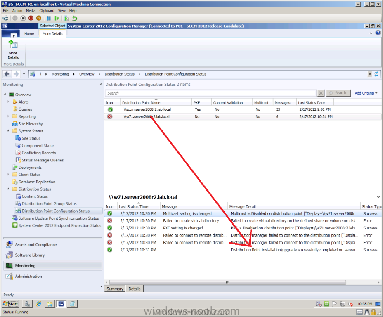This screenshot has width=383, height=317.
Task: Switch to the Details tab
Action: pos(135,289)
